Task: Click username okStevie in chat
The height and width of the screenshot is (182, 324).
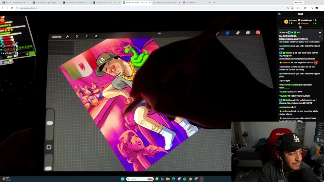Action: coord(287,111)
